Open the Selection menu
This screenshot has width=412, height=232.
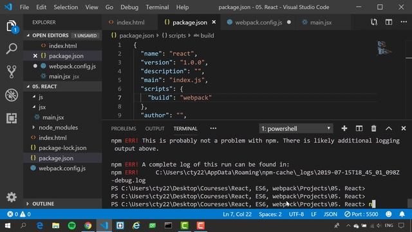pos(66,7)
